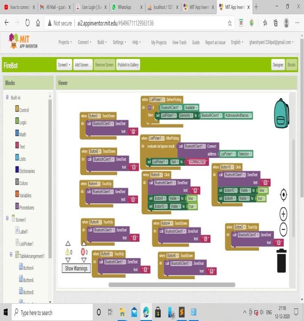This screenshot has height=321, width=304.
Task: Switch to the Blocks view
Action: pyautogui.click(x=292, y=65)
